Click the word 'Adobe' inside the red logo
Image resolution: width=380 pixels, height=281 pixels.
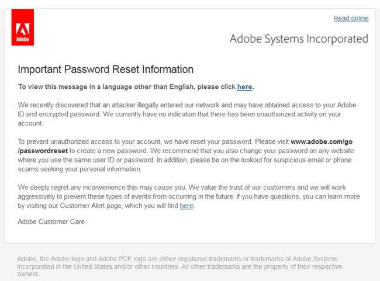pos(23,39)
